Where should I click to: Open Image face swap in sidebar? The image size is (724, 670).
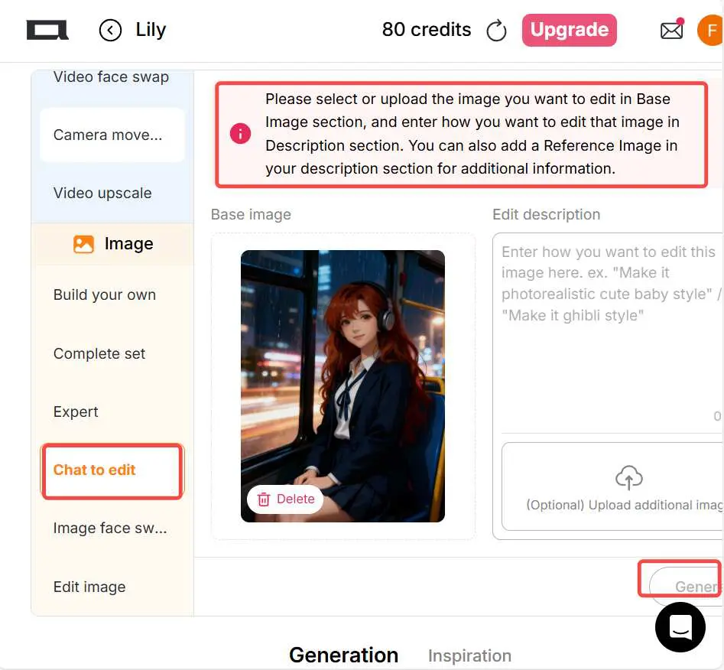pyautogui.click(x=109, y=528)
